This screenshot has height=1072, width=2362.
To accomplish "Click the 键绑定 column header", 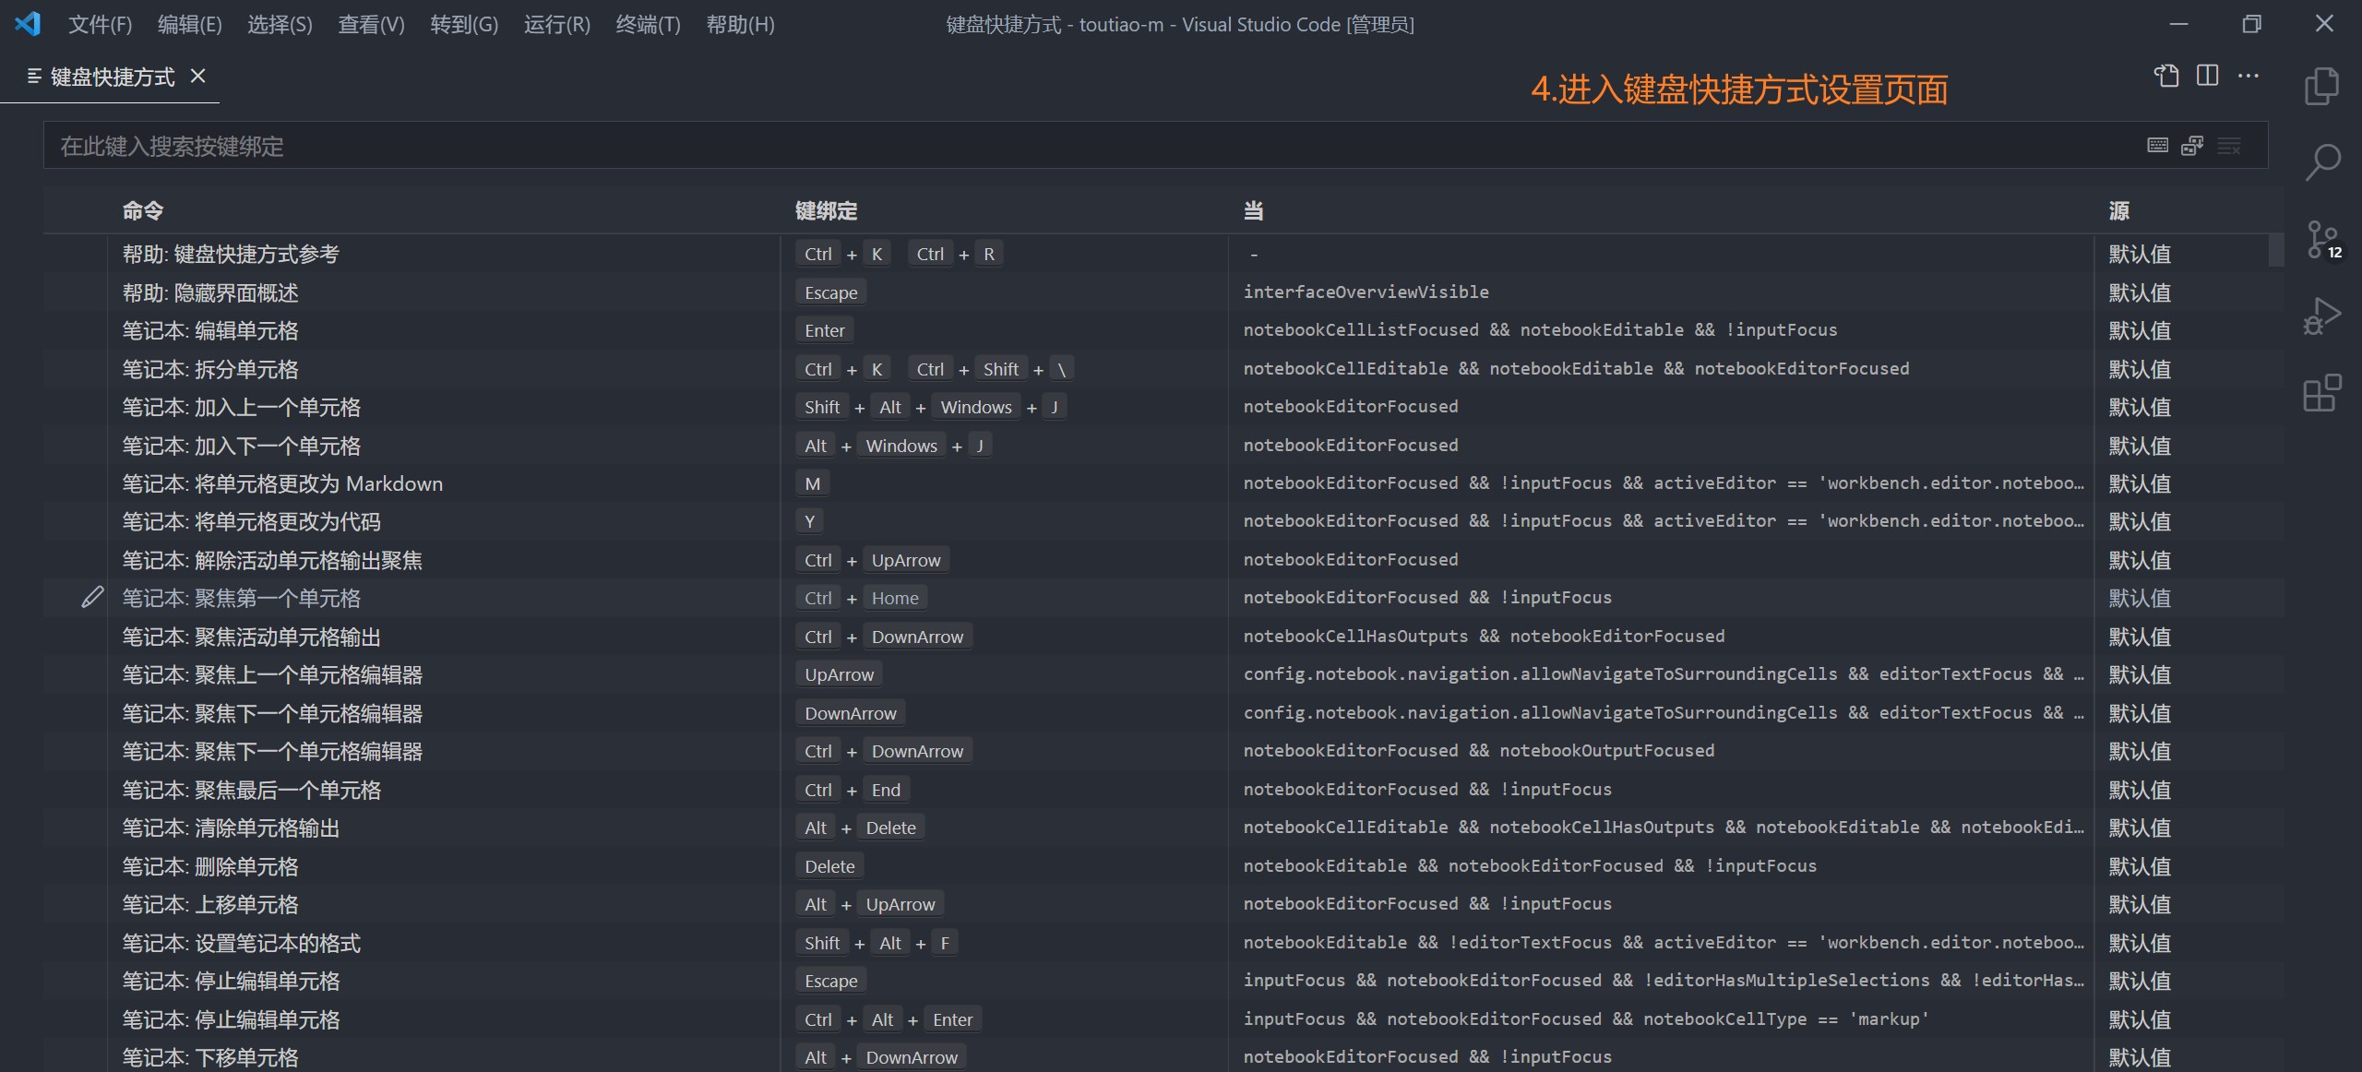I will pyautogui.click(x=826, y=211).
